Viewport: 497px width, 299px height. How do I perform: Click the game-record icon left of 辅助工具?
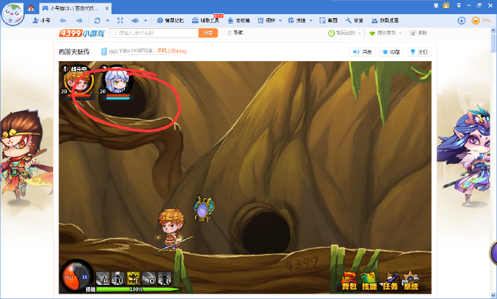pos(170,20)
